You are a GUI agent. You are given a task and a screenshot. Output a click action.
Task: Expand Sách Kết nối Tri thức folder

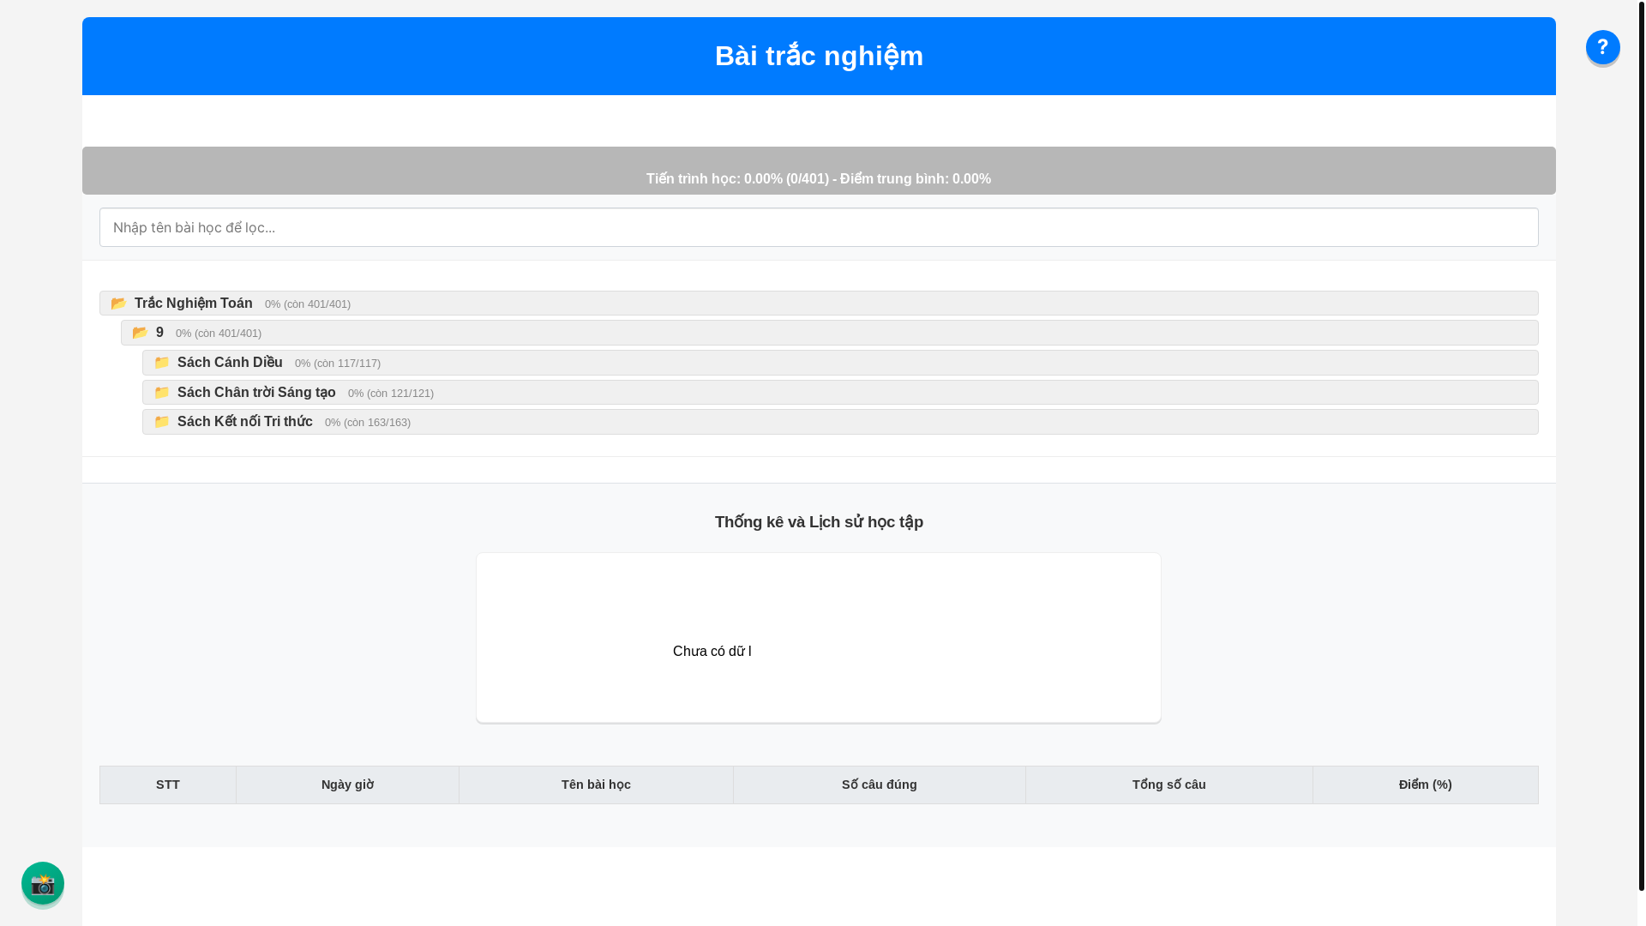840,422
